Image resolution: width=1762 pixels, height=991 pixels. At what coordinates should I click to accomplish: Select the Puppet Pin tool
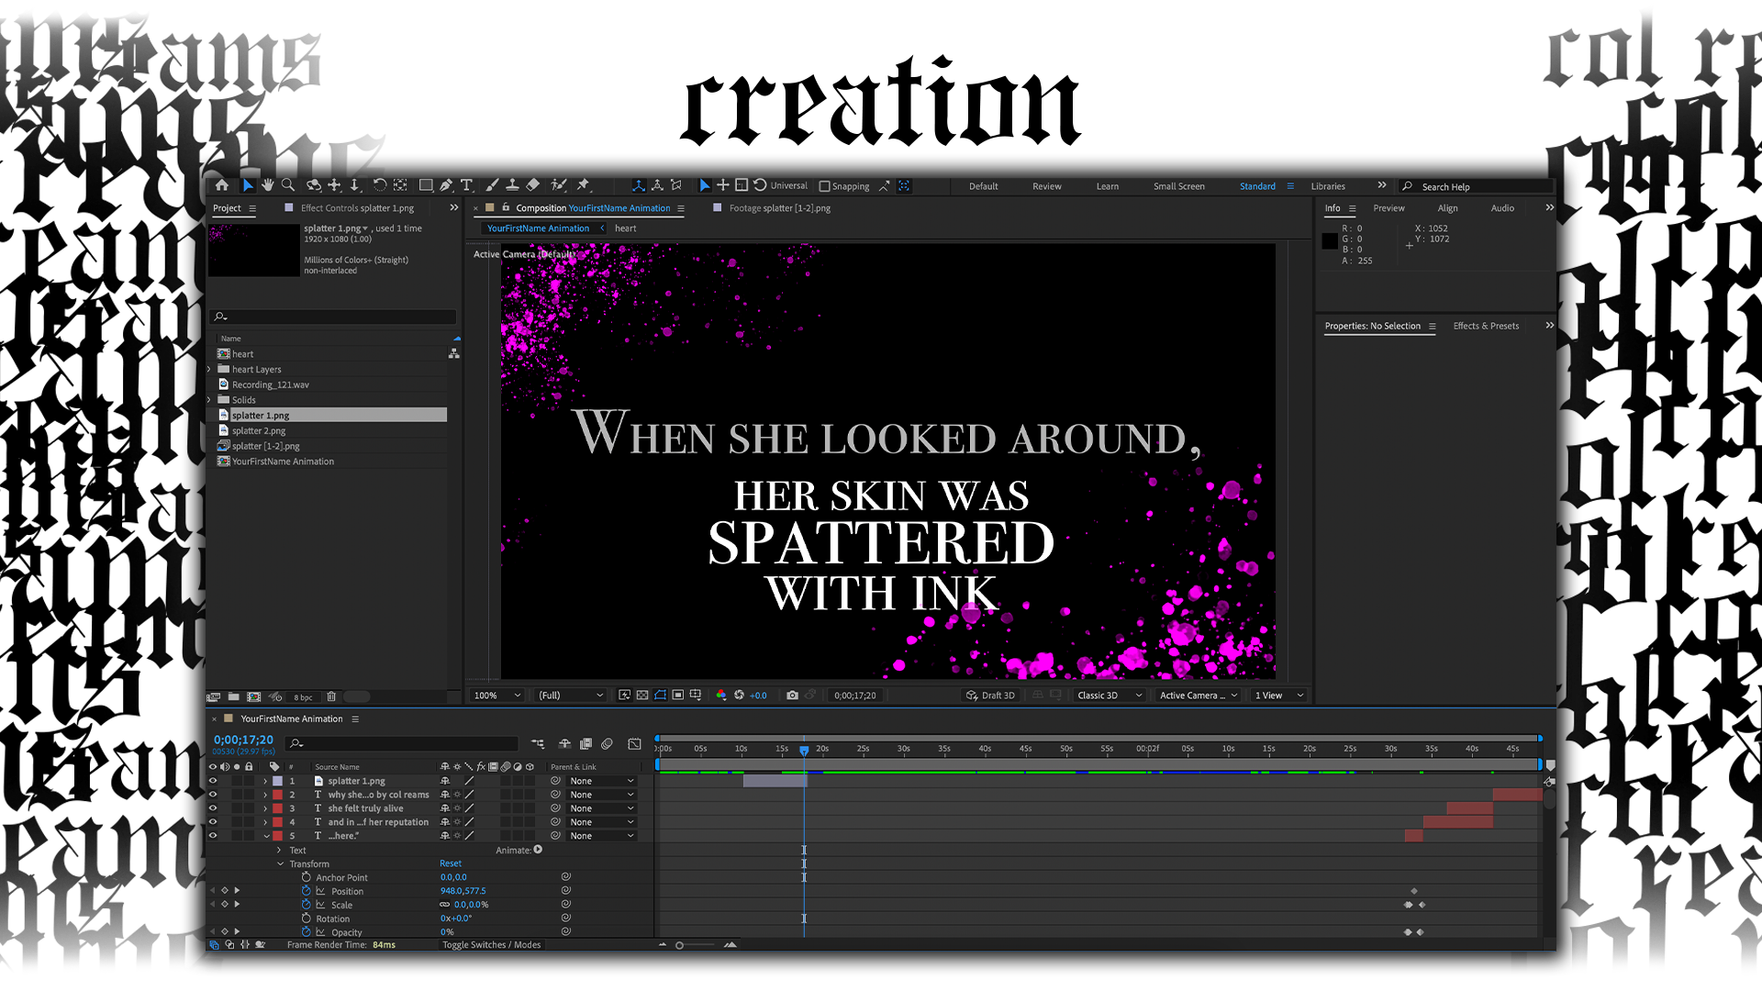(x=583, y=185)
